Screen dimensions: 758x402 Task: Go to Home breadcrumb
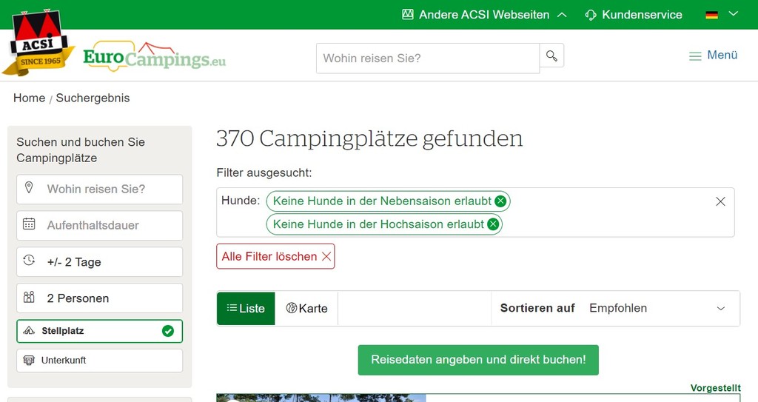coord(29,98)
